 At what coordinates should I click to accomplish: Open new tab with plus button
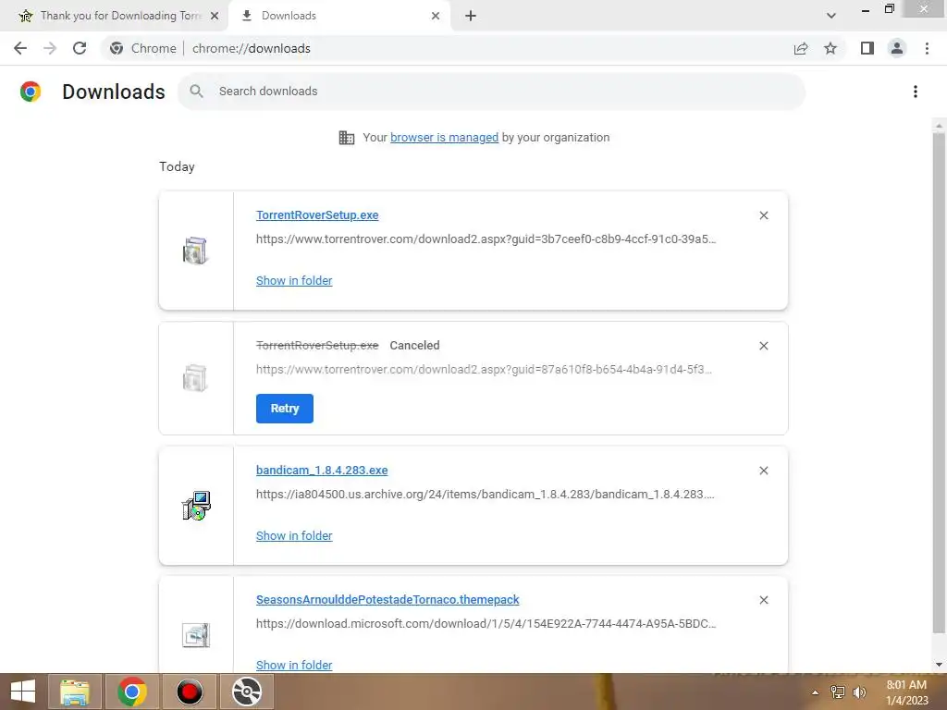tap(471, 16)
